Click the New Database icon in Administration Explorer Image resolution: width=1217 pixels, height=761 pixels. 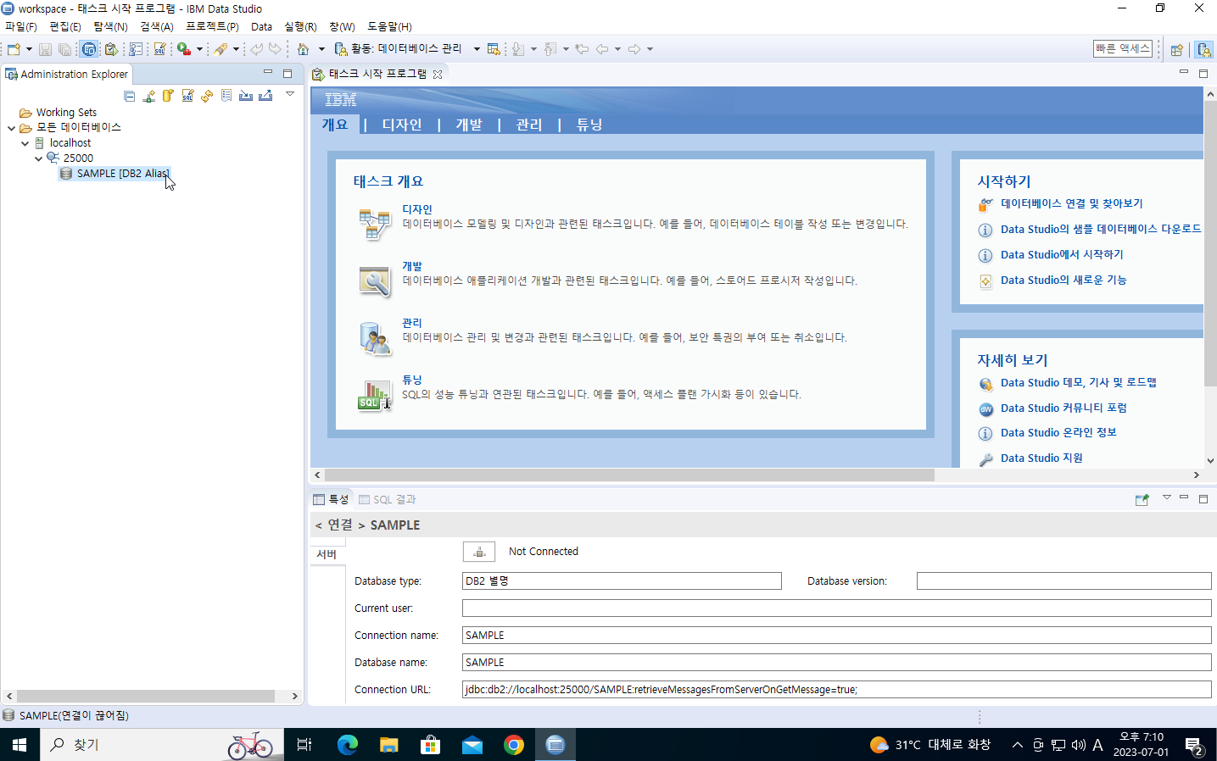[x=168, y=96]
